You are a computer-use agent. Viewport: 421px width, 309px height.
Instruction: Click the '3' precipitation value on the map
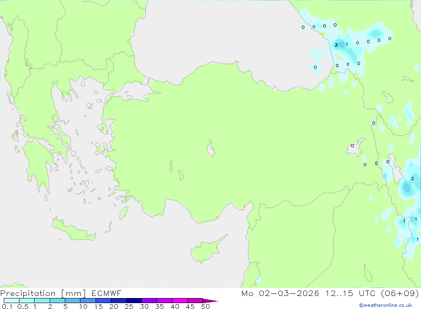(x=336, y=45)
